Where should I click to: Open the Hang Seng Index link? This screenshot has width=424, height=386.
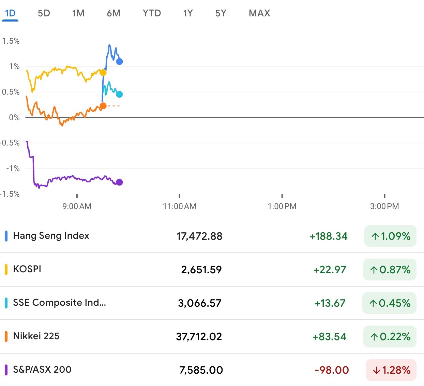click(51, 236)
